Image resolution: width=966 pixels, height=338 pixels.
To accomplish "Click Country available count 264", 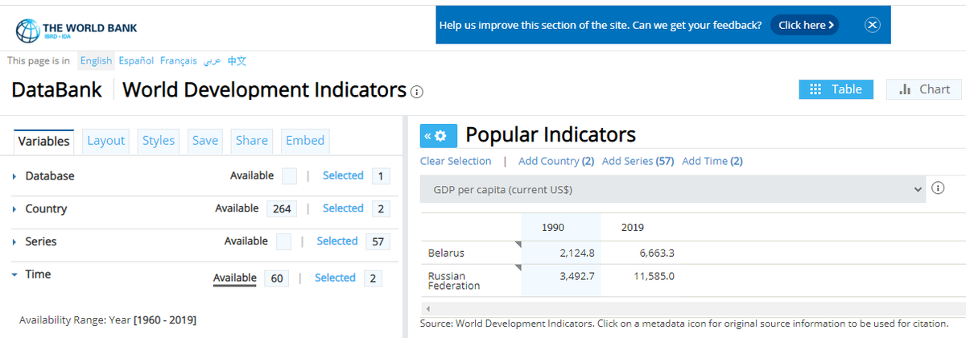I will 282,209.
